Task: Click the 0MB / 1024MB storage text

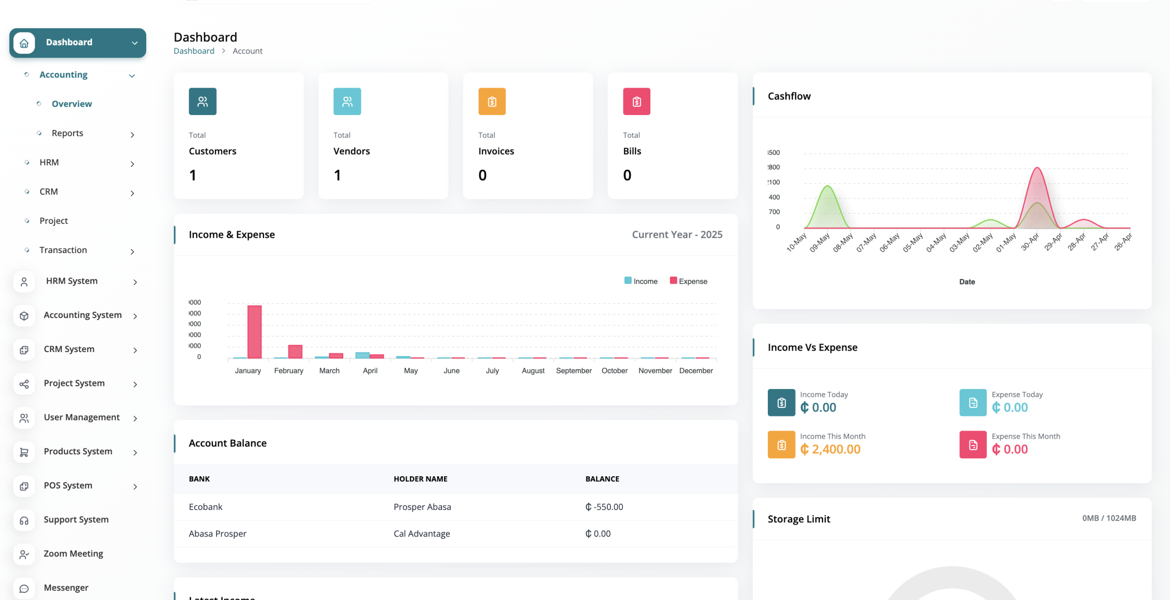Action: tap(1109, 518)
